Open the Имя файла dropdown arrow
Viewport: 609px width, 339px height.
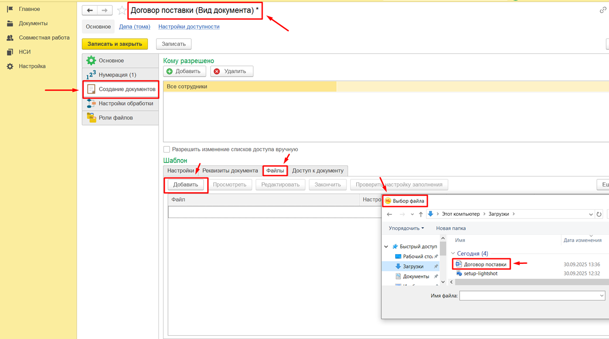point(602,296)
